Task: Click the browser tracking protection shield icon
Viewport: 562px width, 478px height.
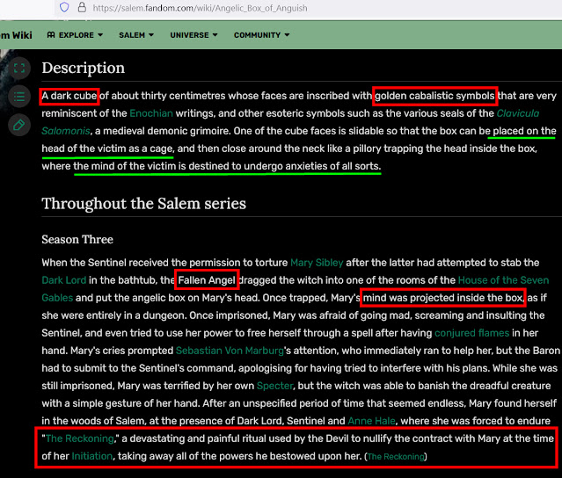Action: point(64,8)
